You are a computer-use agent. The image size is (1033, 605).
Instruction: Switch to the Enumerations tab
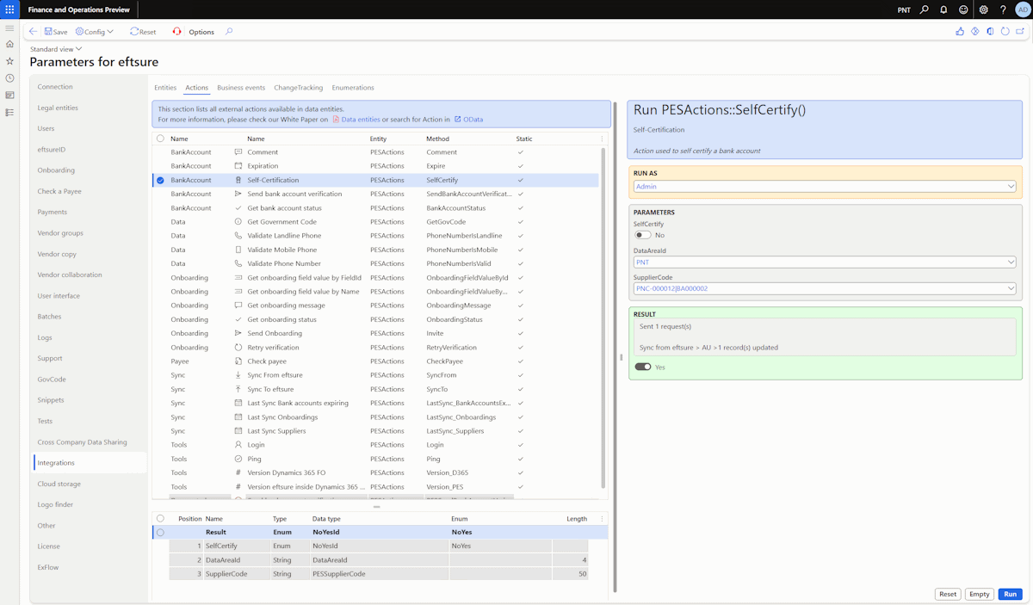[x=353, y=88]
